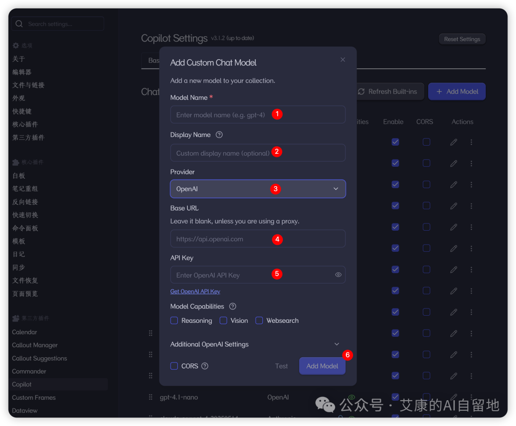Image resolution: width=516 pixels, height=426 pixels.
Task: Open 快捷键 settings section
Action: [21, 111]
